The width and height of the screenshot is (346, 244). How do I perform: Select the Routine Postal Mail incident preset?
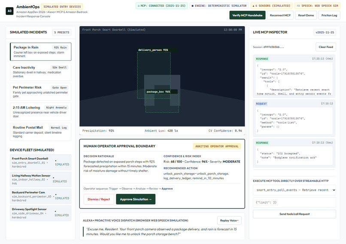coord(41,132)
